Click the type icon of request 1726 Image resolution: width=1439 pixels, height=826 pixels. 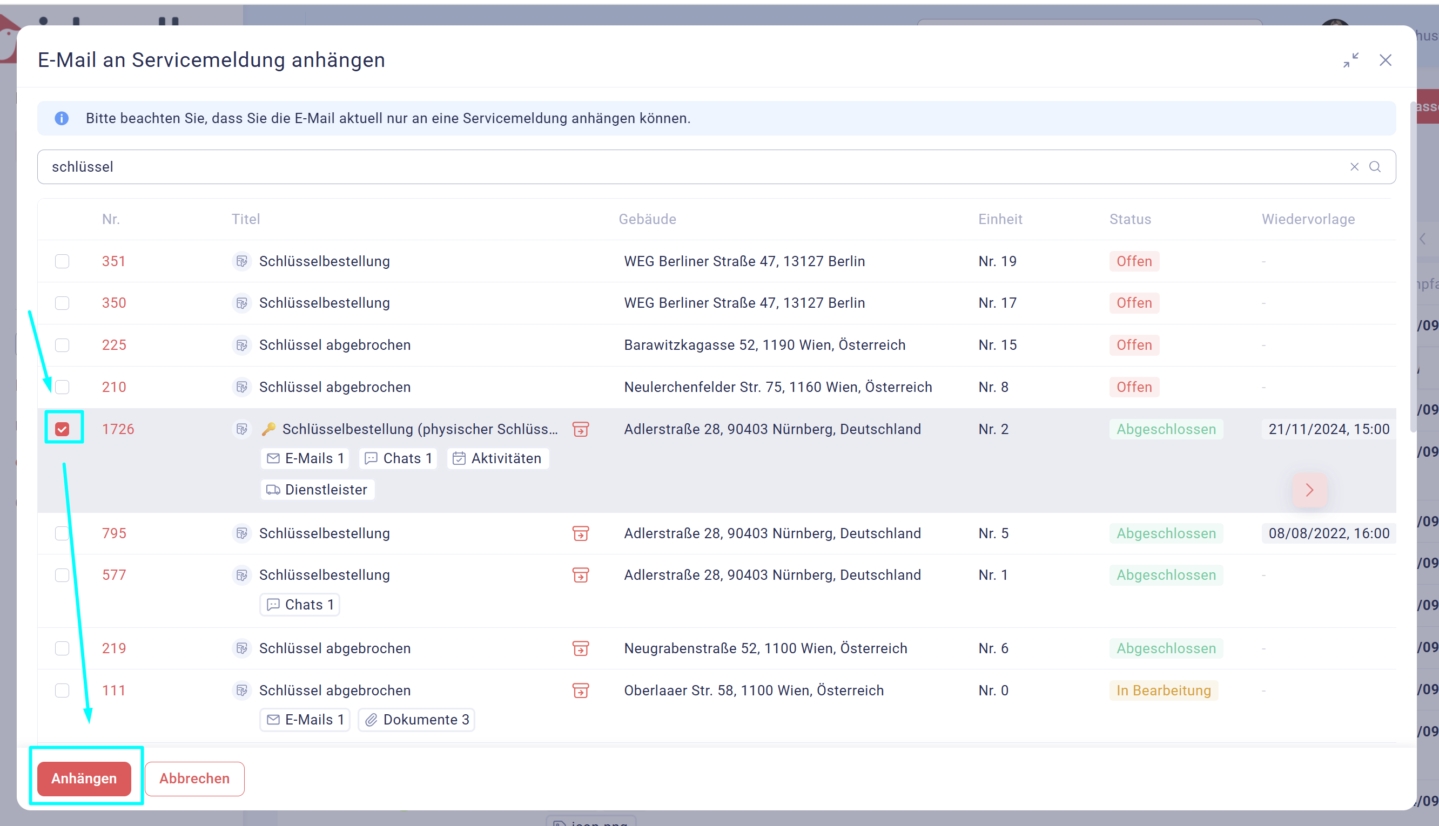[242, 429]
